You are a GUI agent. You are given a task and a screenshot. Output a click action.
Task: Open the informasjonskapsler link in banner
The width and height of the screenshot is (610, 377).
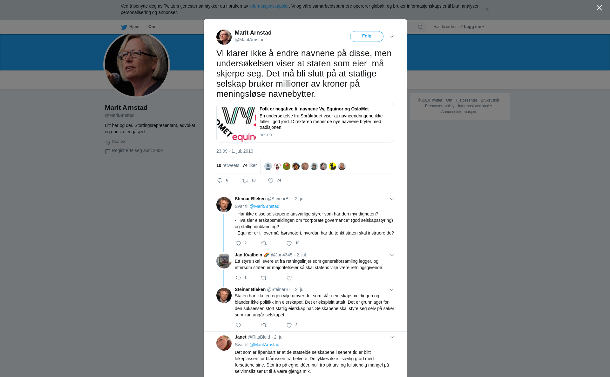[x=269, y=6]
